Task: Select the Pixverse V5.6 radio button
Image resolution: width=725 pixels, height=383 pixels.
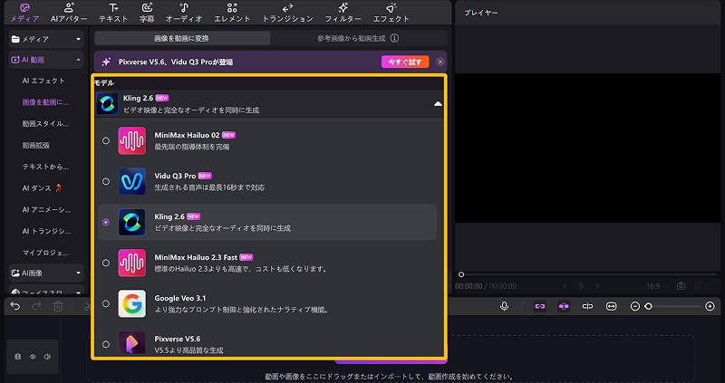Action: 106,344
